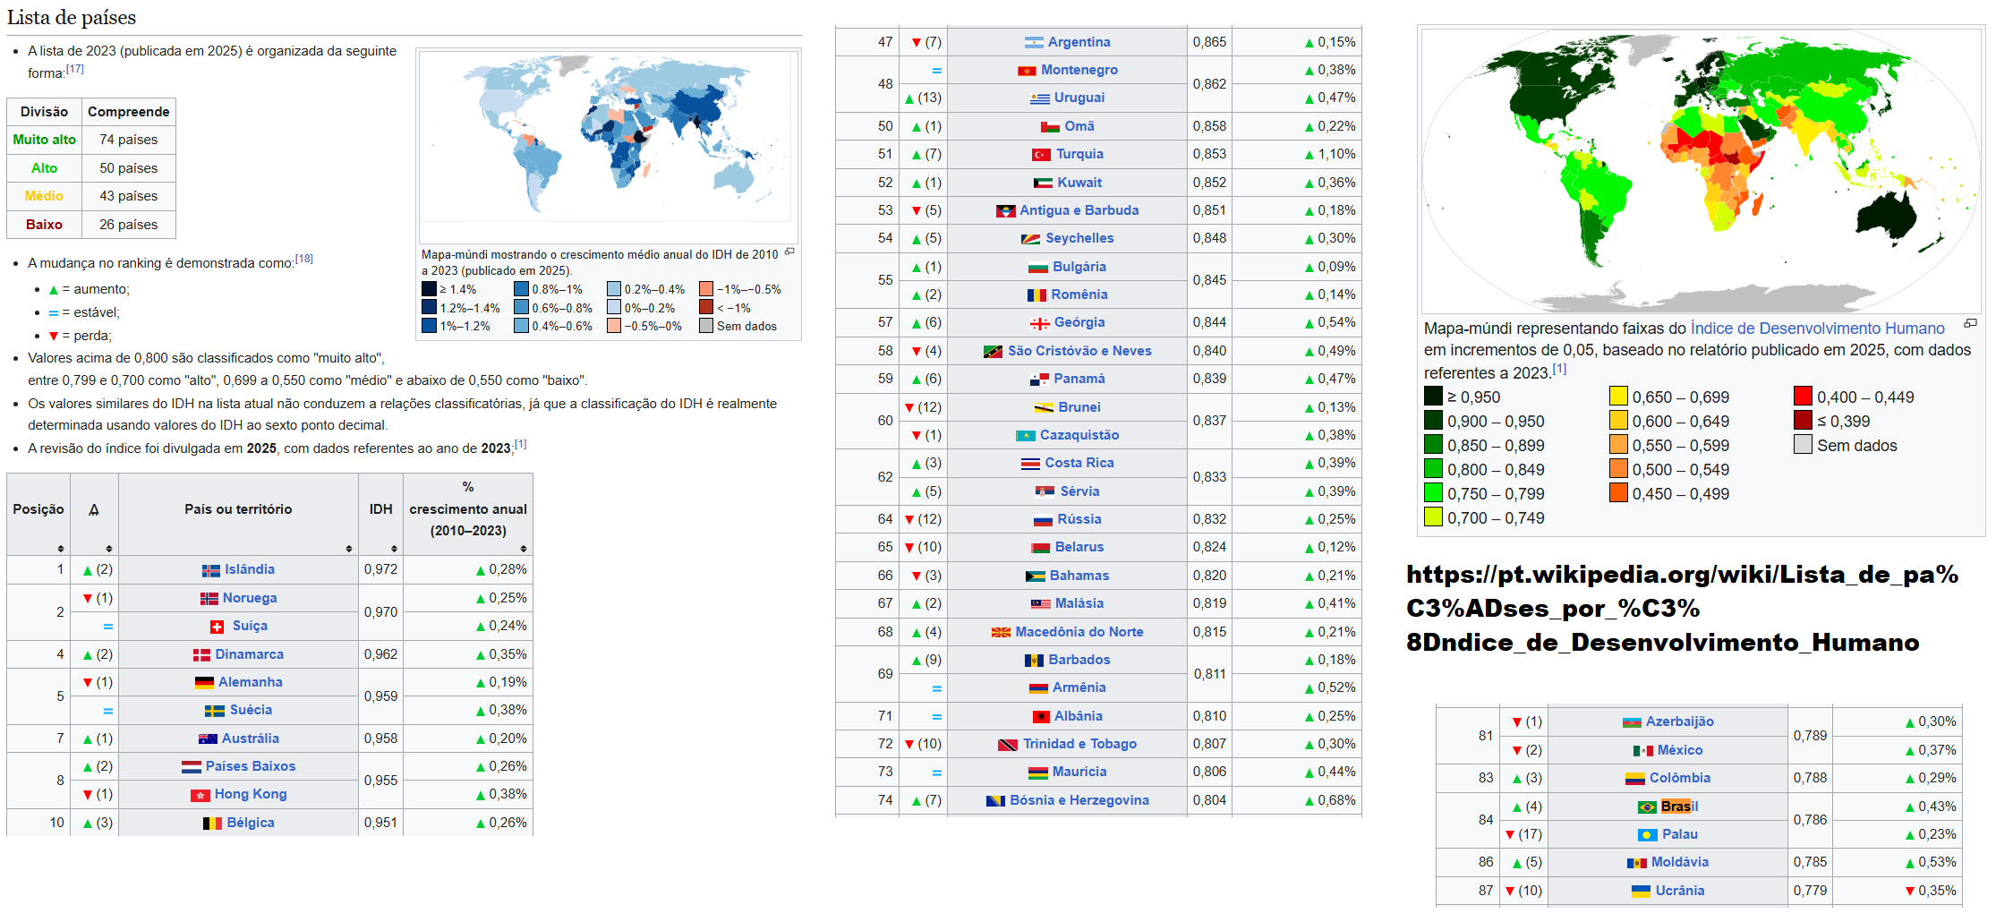The image size is (1996, 922).
Task: Follow footnote reference [17]
Action: click(x=75, y=69)
